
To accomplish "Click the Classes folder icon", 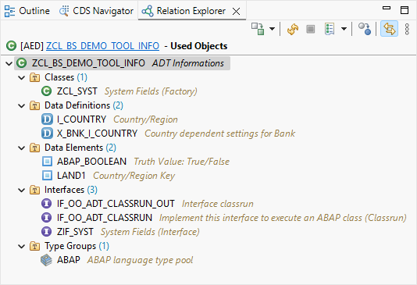I will [34, 77].
